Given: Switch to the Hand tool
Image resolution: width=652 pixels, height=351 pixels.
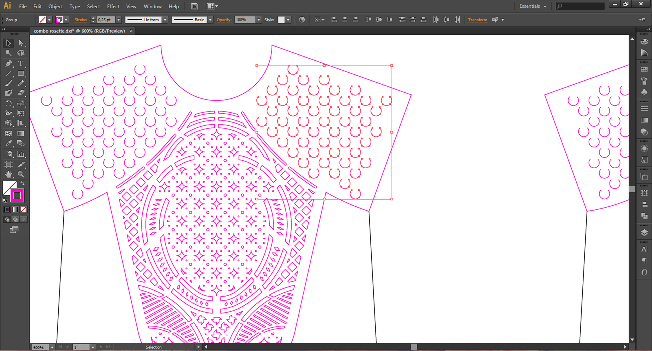Looking at the screenshot, I should click(x=8, y=174).
